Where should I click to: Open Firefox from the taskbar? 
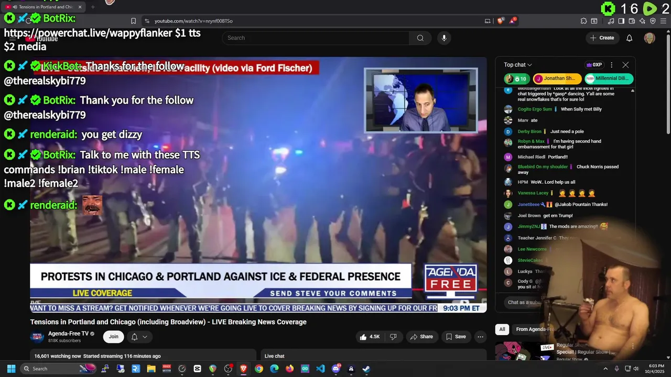tap(290, 369)
